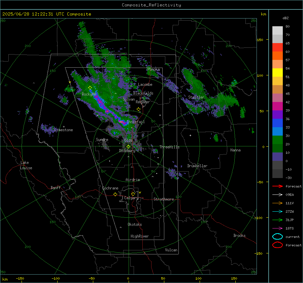This screenshot has height=283, width=303.
Task: Click the dBZ legend heading
Action: [285, 18]
